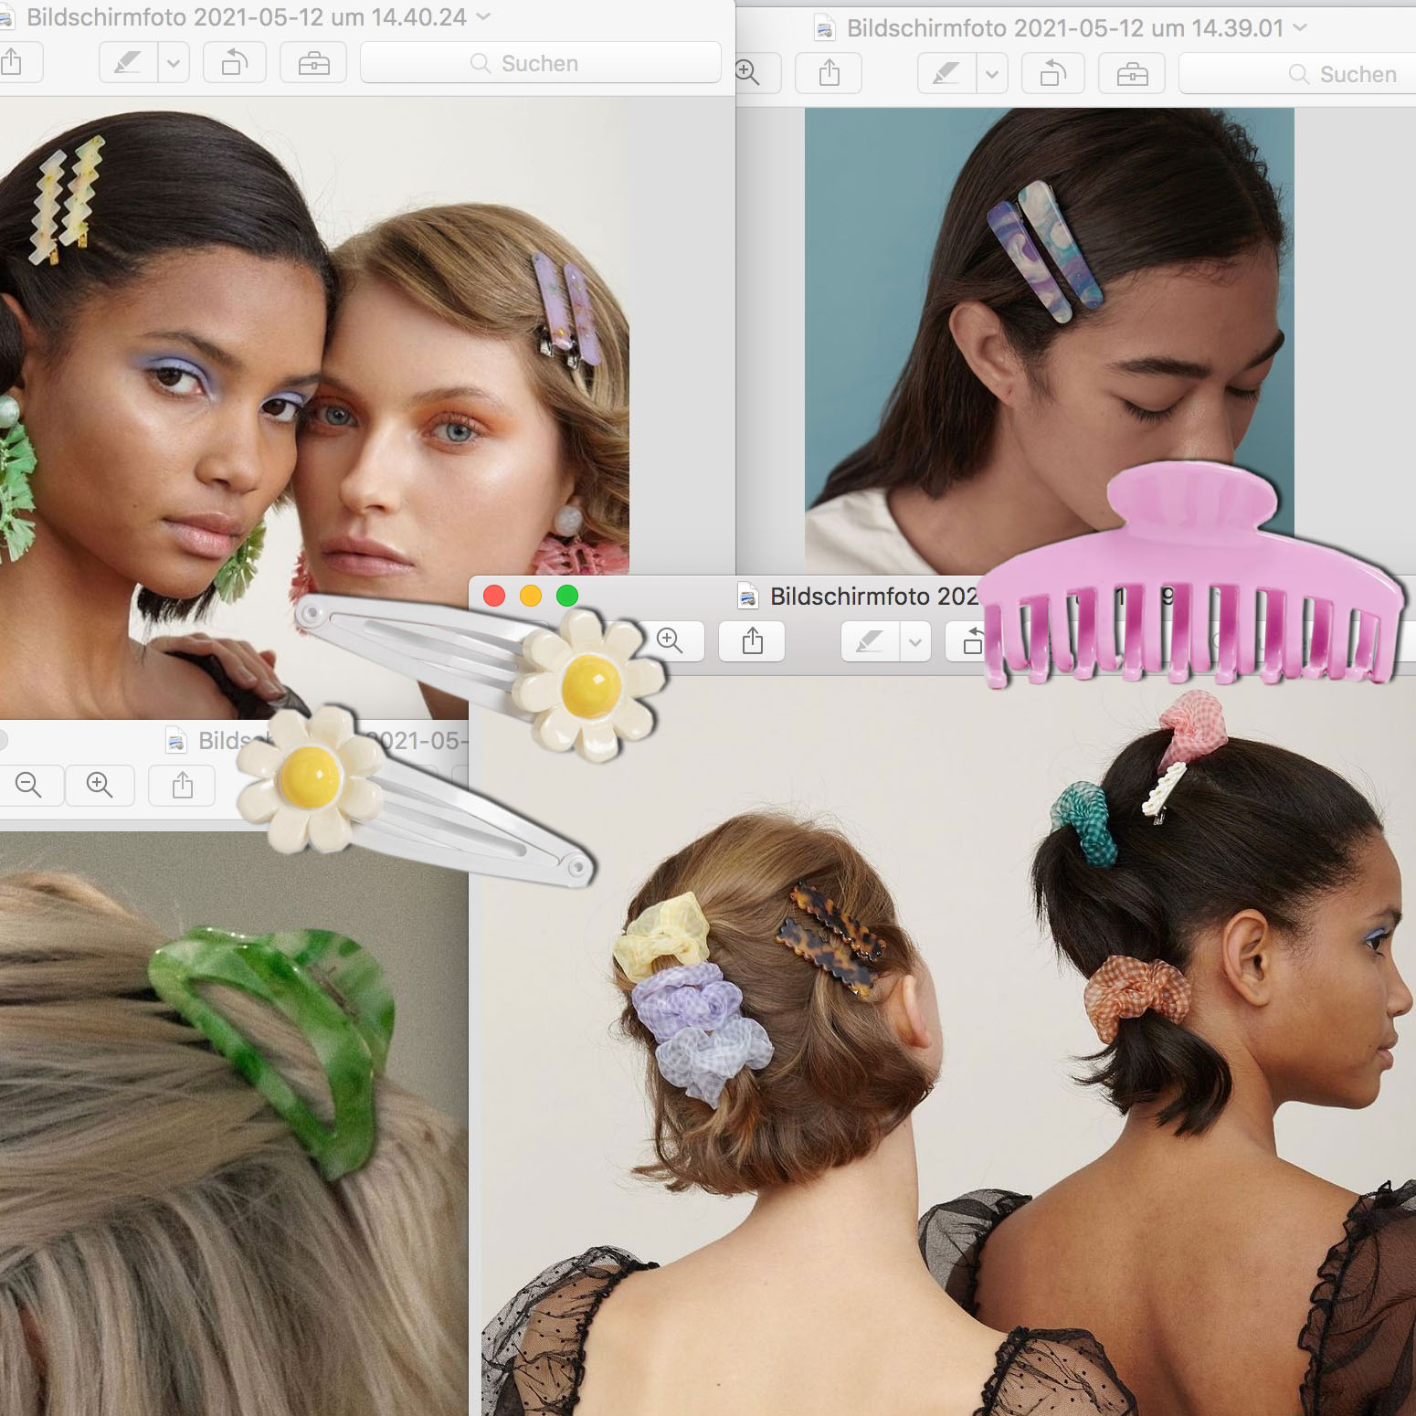Rotate the image in window 14.39.01
Screen dimensions: 1416x1416
[x=1052, y=74]
